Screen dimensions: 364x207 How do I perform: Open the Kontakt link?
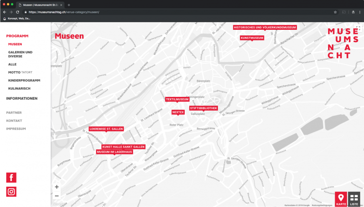14,121
